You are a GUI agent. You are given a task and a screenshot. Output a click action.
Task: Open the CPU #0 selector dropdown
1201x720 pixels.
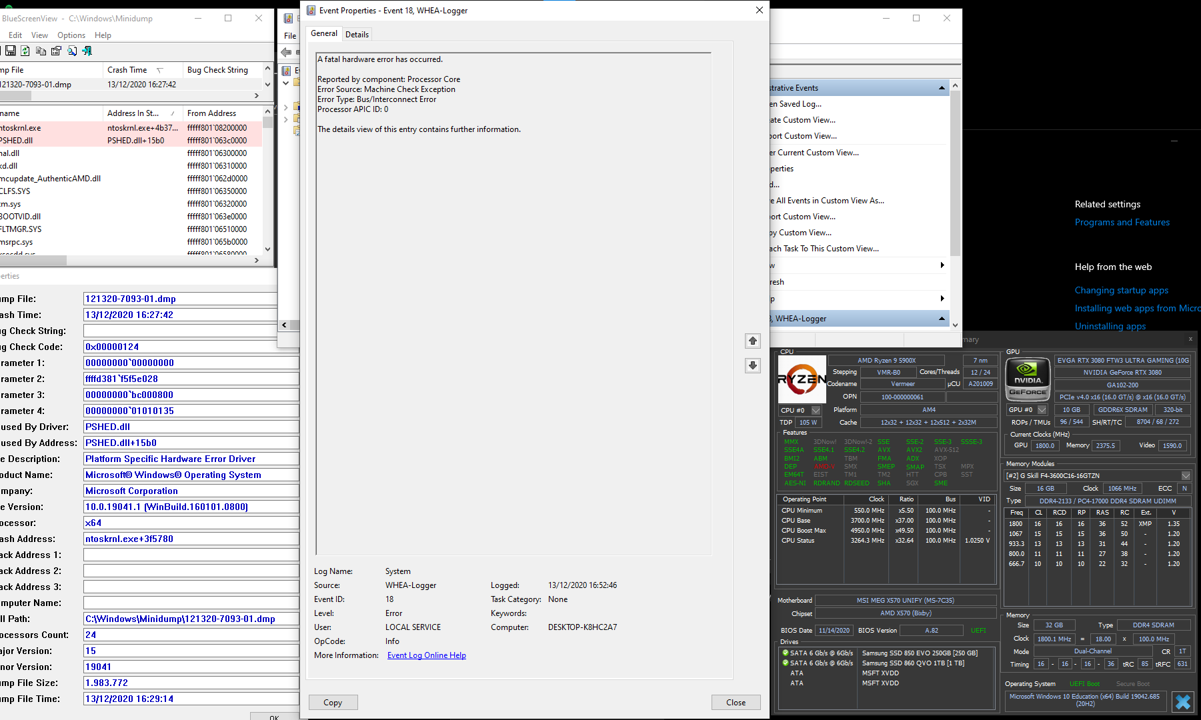click(816, 411)
